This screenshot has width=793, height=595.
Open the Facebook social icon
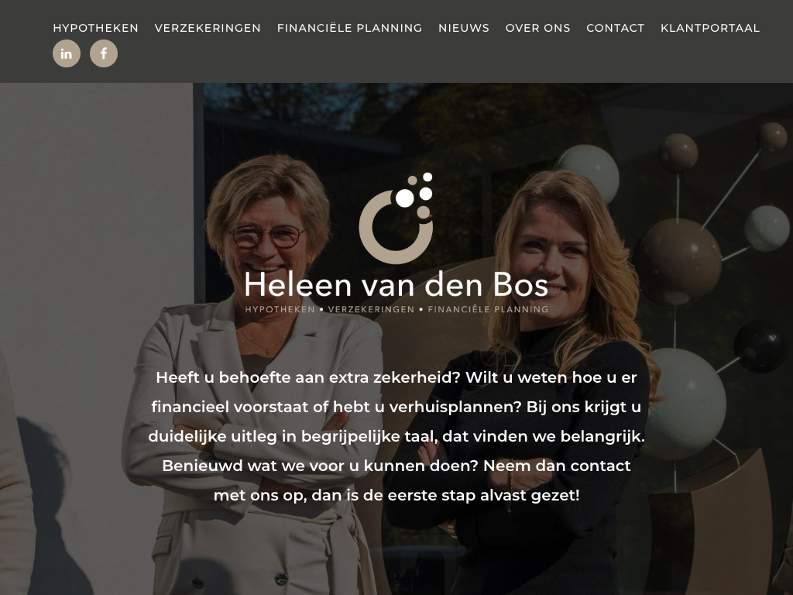click(x=104, y=53)
